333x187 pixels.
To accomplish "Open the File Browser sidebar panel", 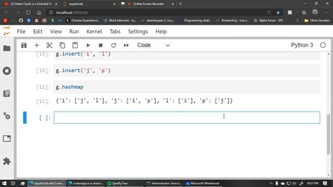I will [x=7, y=48].
